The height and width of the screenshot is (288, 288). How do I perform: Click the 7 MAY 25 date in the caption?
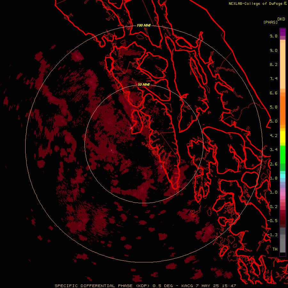coord(208,286)
